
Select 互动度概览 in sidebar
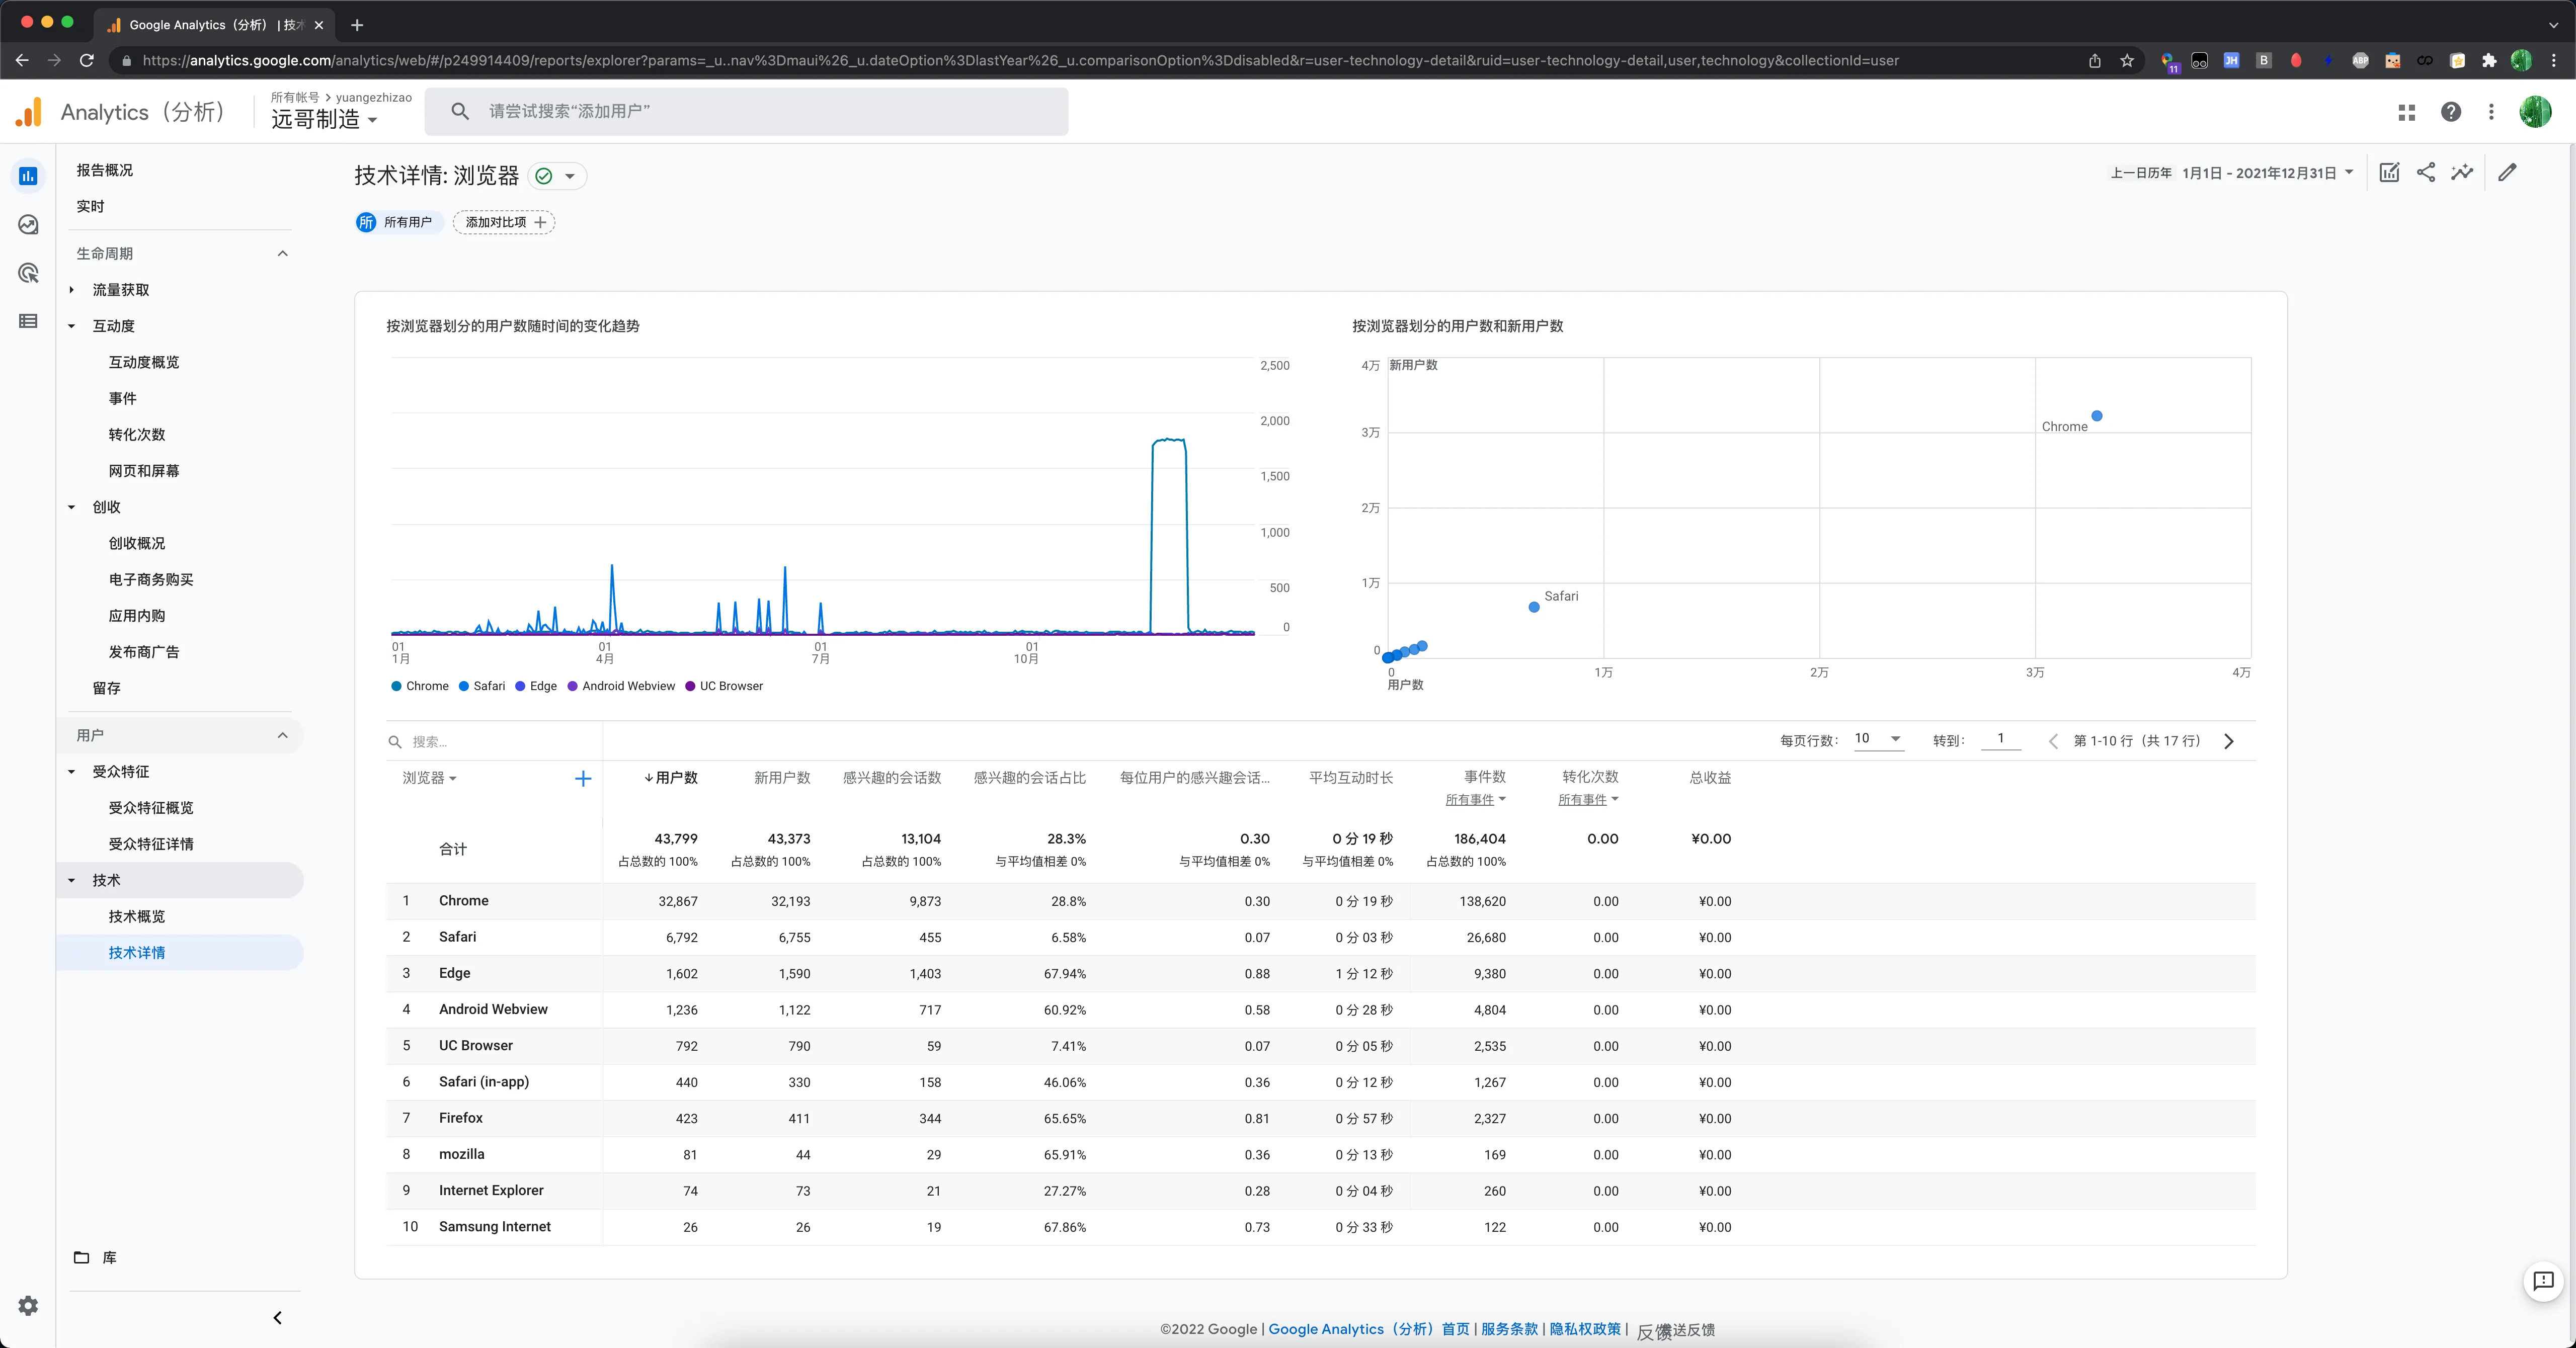point(144,362)
